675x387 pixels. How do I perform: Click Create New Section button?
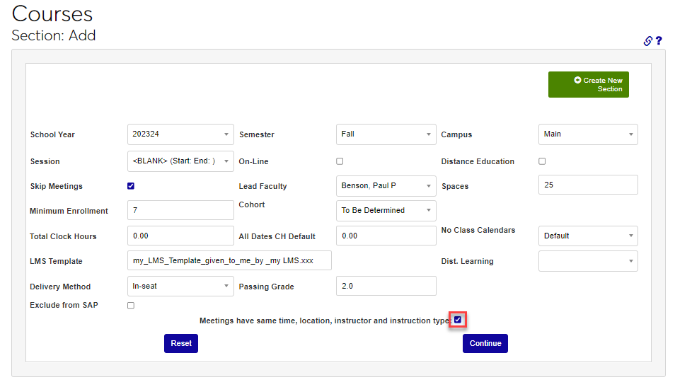coord(588,85)
